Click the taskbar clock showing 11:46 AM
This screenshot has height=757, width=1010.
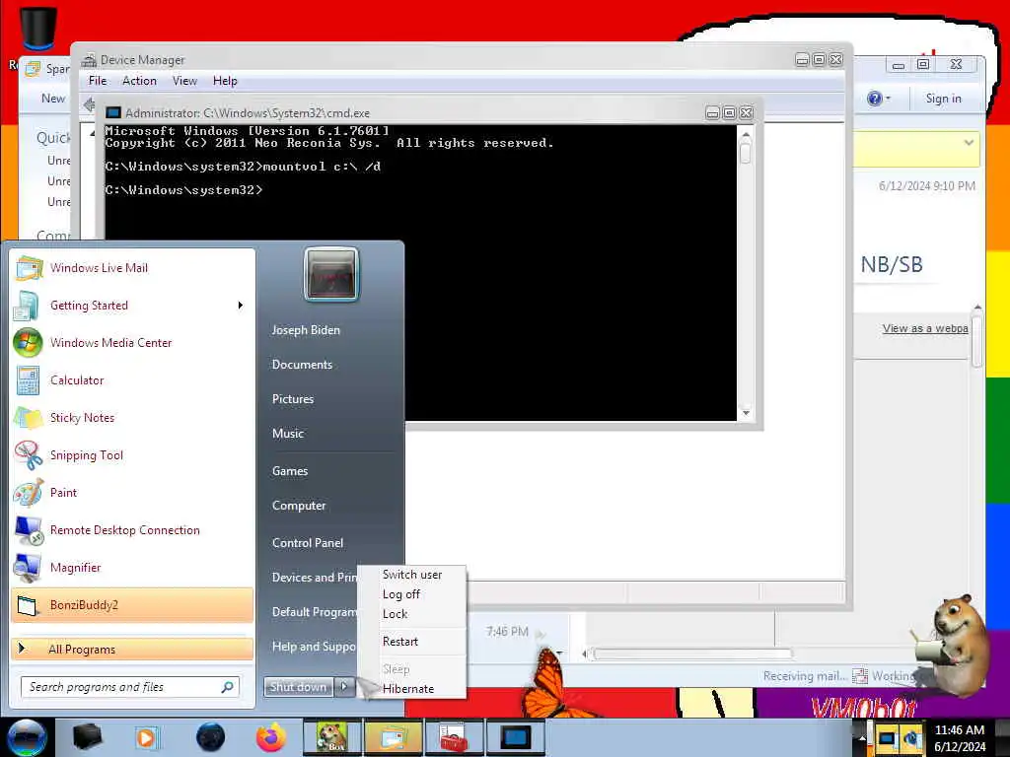[x=959, y=737]
